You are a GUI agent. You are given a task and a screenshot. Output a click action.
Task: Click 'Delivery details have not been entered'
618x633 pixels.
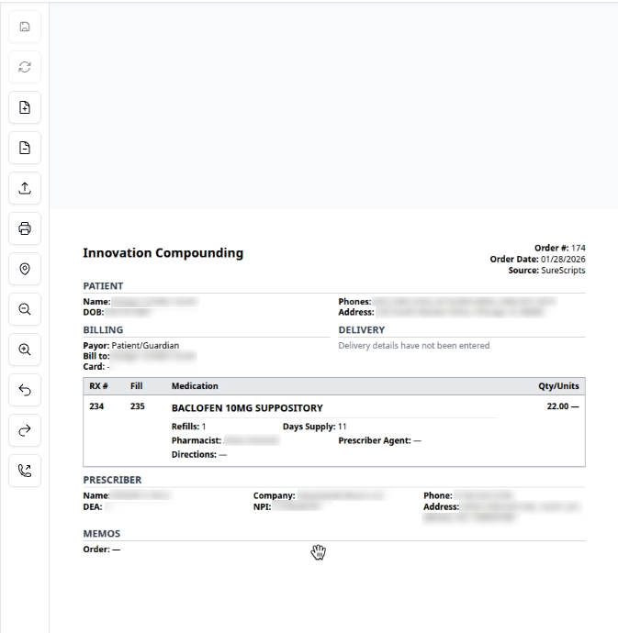pos(414,346)
